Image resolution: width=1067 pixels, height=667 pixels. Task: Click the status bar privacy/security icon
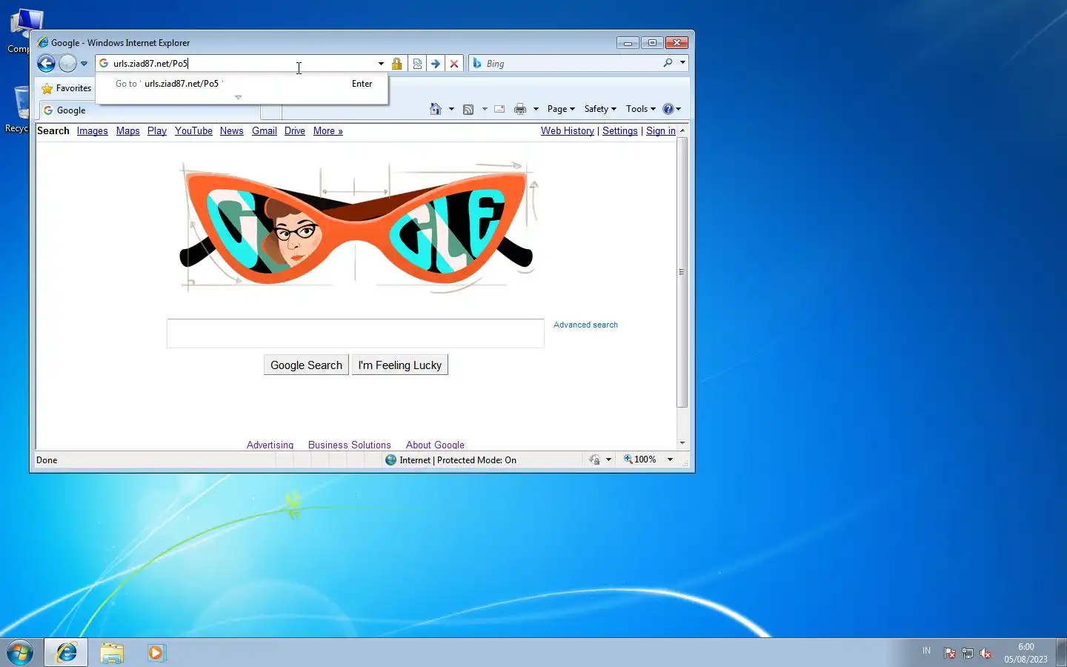click(594, 460)
